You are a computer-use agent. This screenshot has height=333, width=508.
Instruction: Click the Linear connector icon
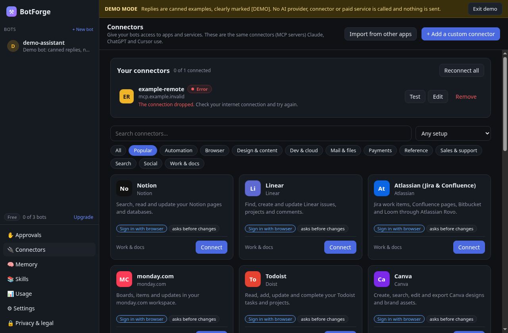coord(253,189)
